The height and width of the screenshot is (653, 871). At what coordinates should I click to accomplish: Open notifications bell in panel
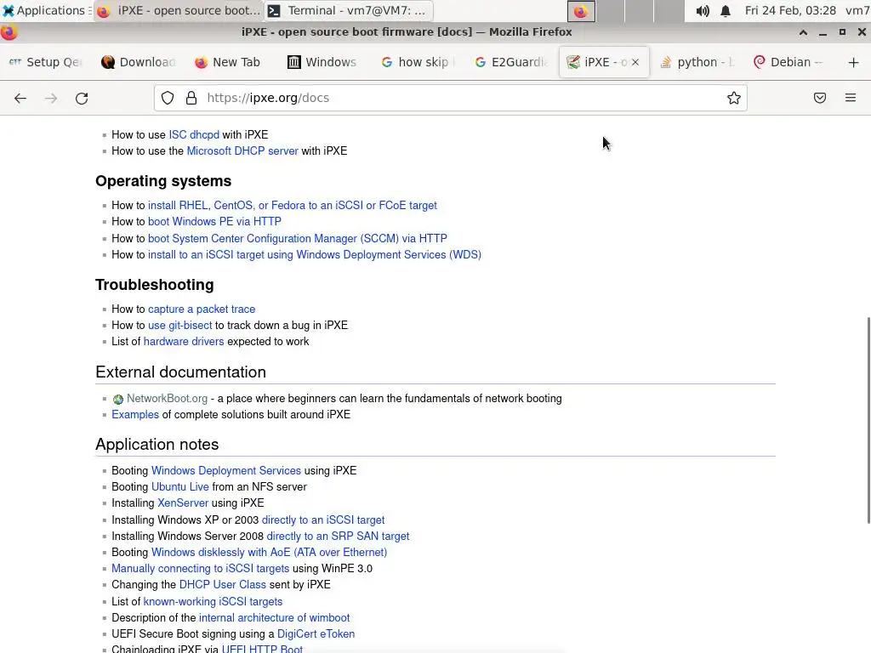point(726,10)
